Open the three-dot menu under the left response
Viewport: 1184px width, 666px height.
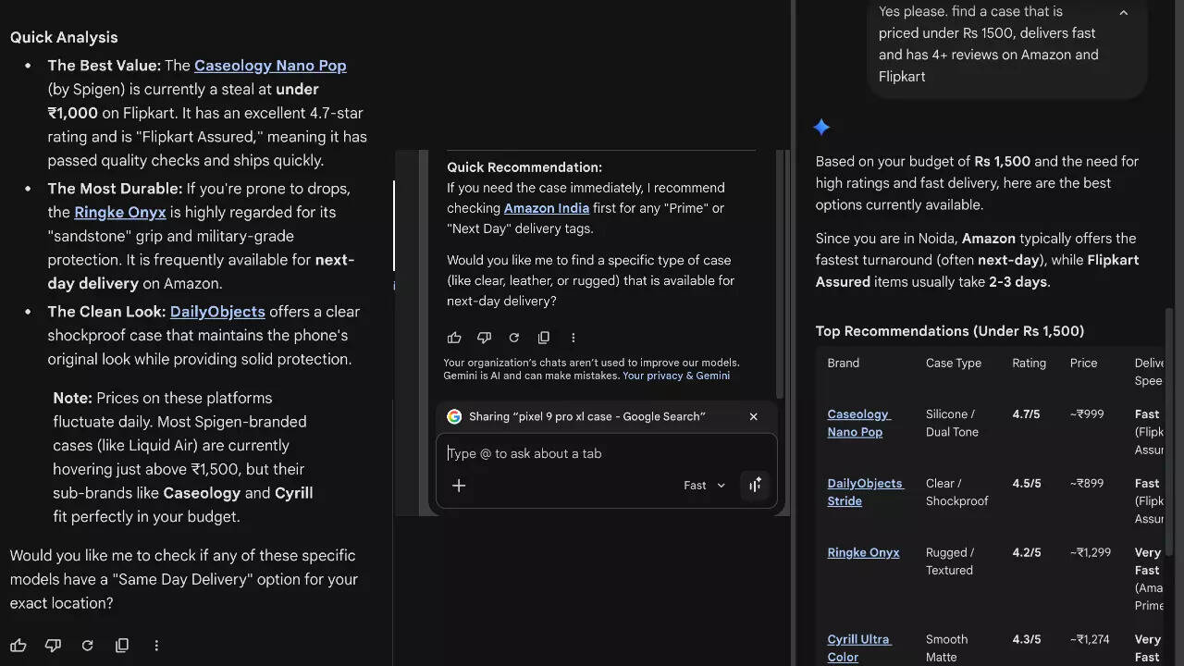pos(156,645)
